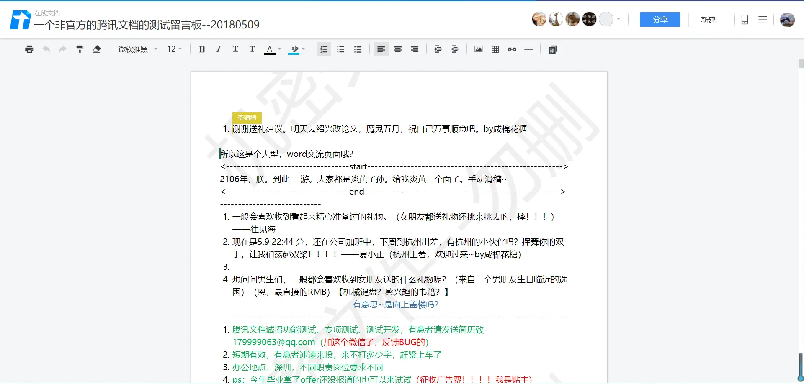Open the font size 12 dropdown
This screenshot has height=384, width=804.
pos(175,49)
